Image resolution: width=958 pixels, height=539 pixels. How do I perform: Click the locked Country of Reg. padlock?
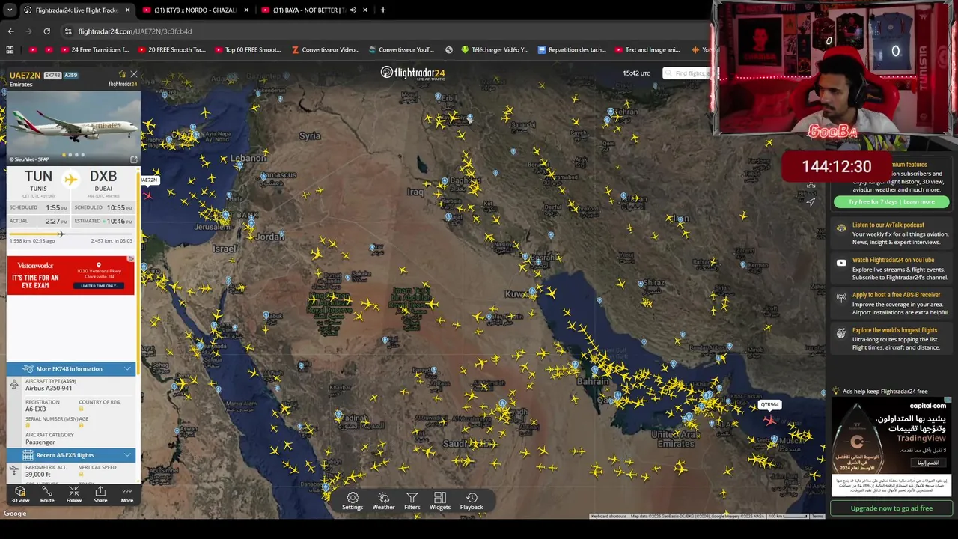[82, 409]
